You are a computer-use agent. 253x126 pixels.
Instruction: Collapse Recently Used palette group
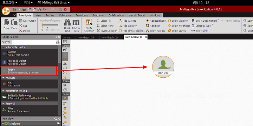pos(4,47)
